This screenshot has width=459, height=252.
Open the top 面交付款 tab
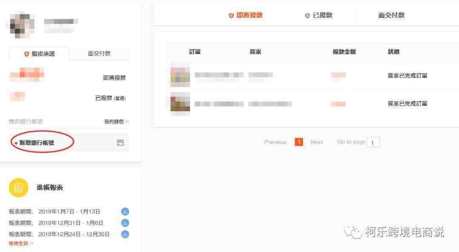coord(391,15)
